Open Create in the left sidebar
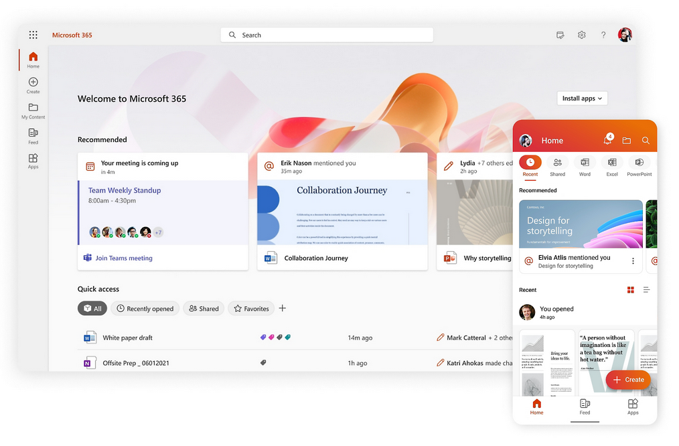 click(x=33, y=85)
